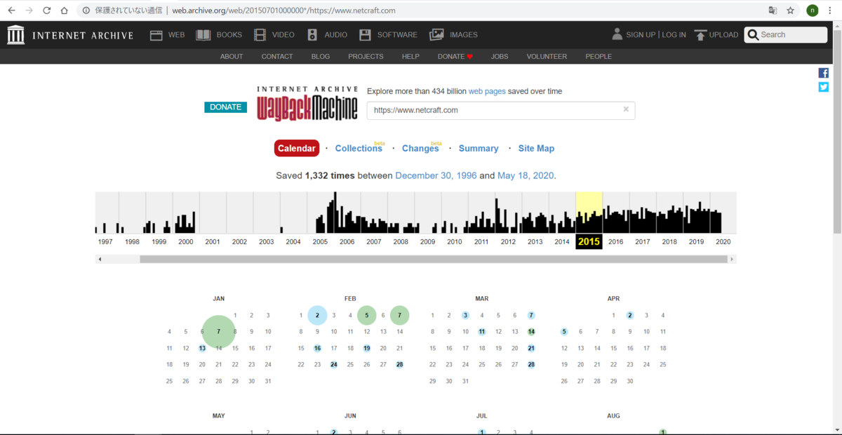The image size is (842, 435).
Task: Click the SIGN UP link
Action: [641, 34]
